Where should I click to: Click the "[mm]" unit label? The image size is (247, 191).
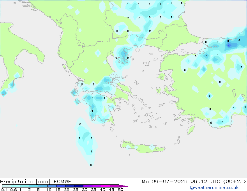pos(43,182)
